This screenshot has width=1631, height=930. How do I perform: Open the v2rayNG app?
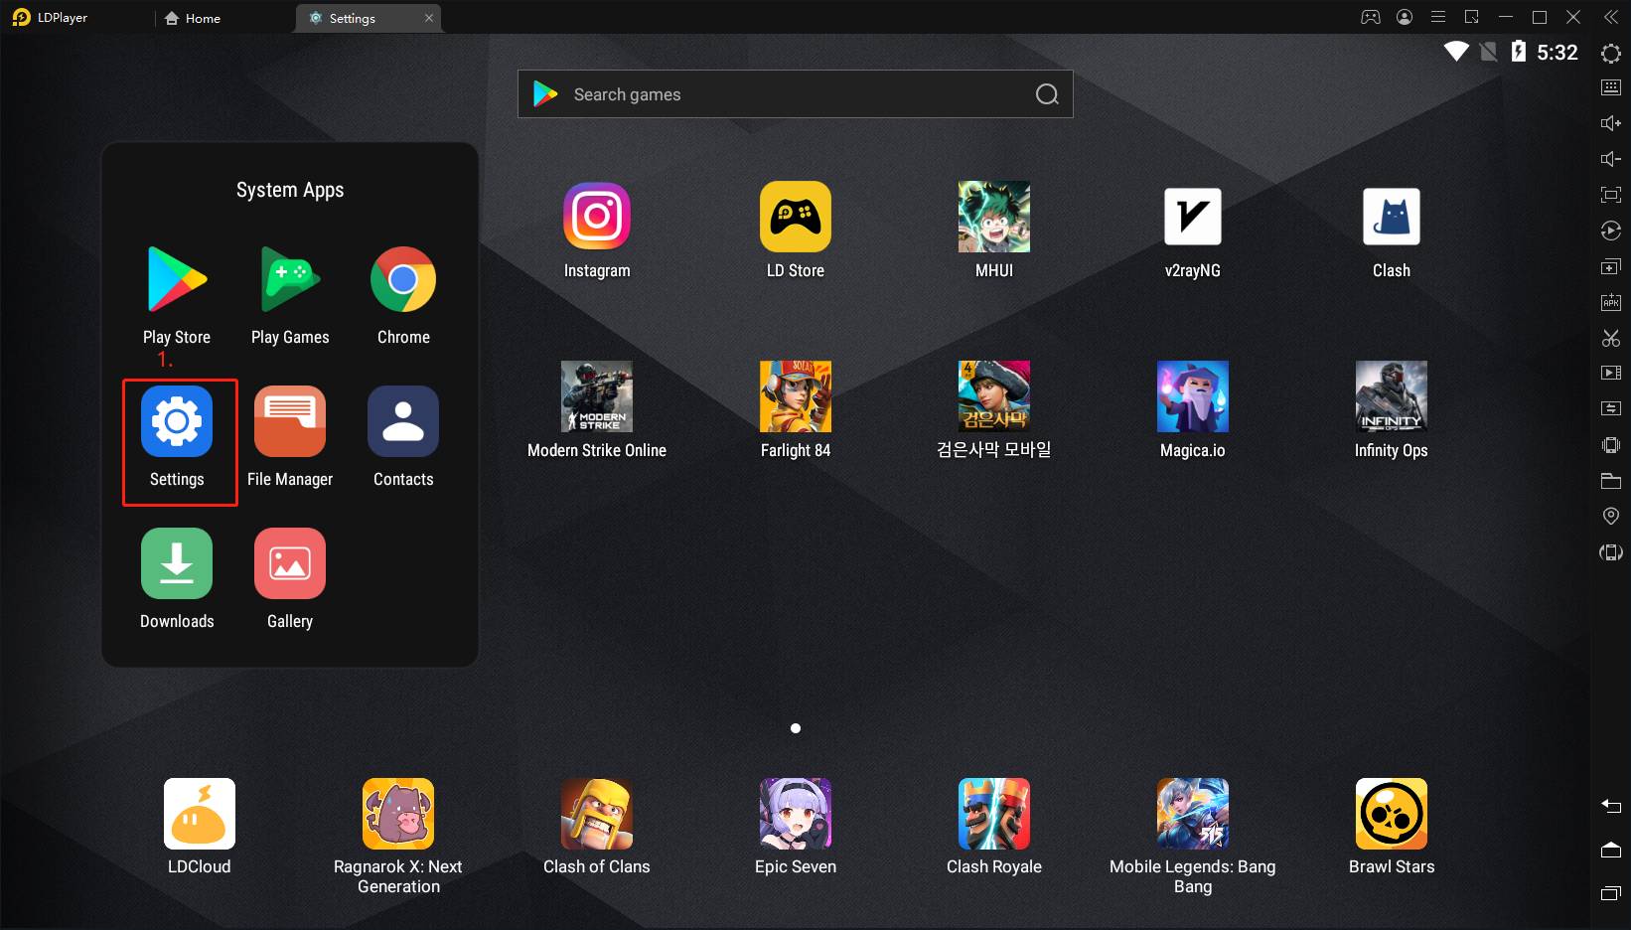1193,217
